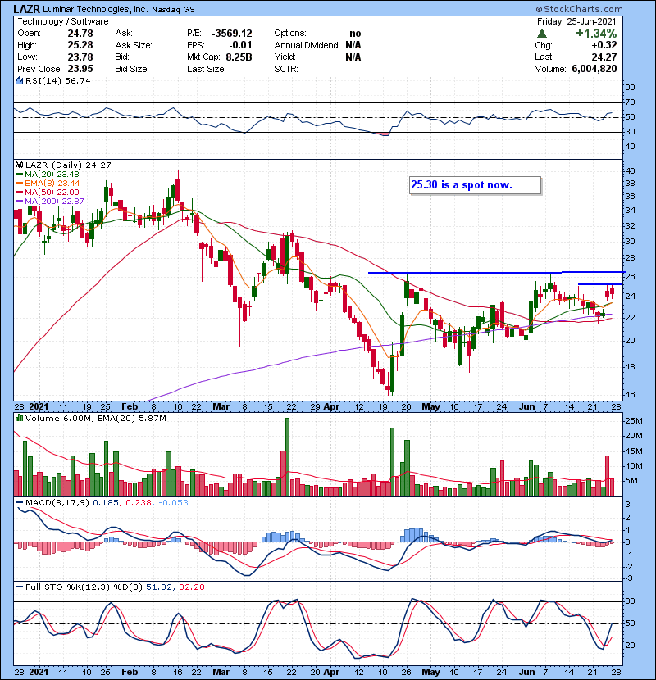Click the Low value 23.78
Viewport: 656px width, 680px height.
click(80, 57)
